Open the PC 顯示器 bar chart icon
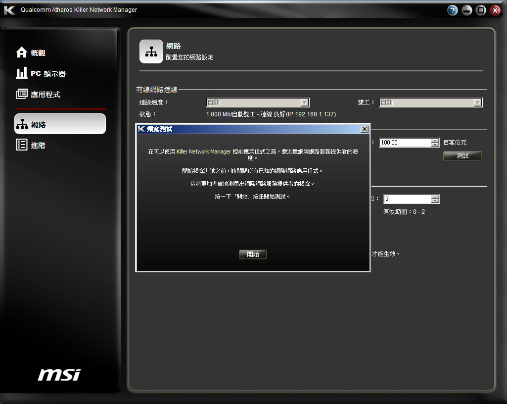507x404 pixels. click(x=21, y=73)
